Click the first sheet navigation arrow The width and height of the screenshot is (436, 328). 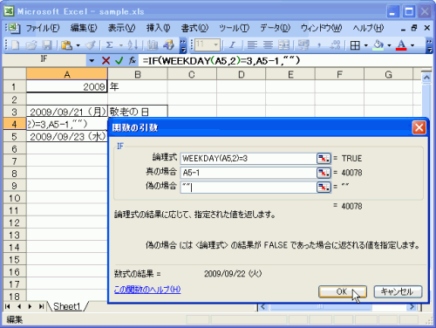tap(8, 306)
